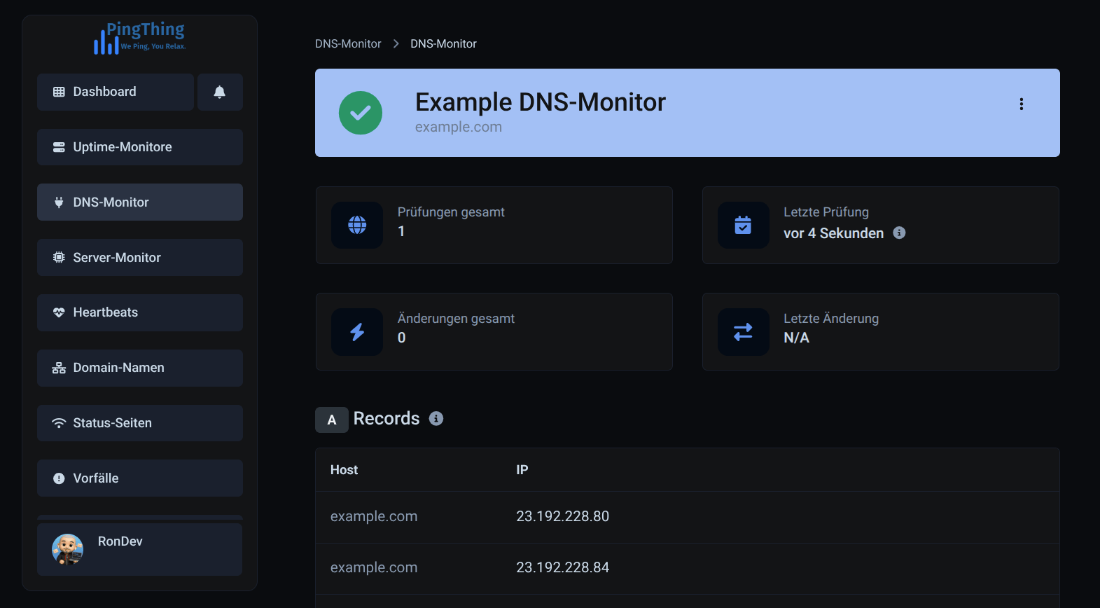Click example.com host in the 23.192.228.84 row
This screenshot has height=608, width=1100.
(x=374, y=567)
